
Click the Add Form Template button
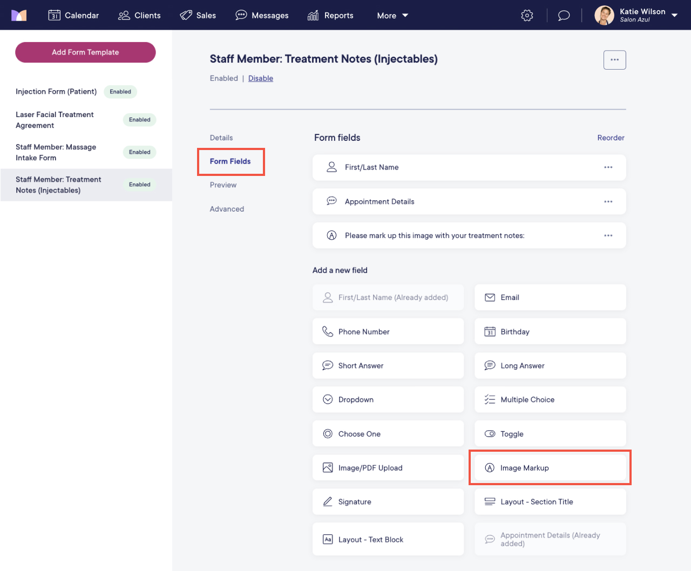[x=85, y=52]
